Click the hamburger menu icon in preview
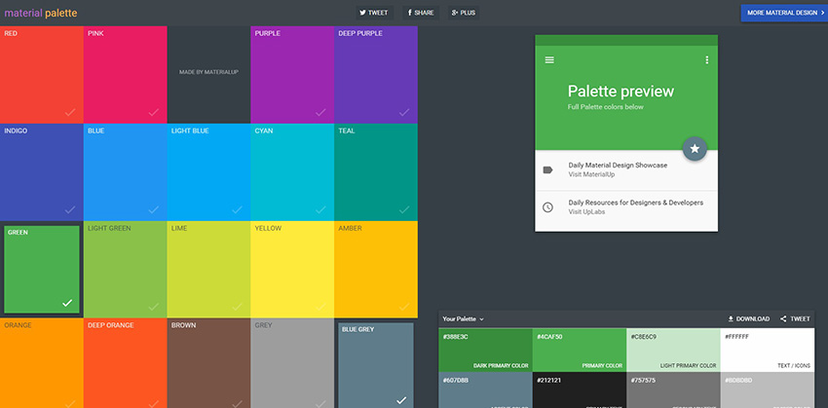The width and height of the screenshot is (828, 408). coord(549,60)
